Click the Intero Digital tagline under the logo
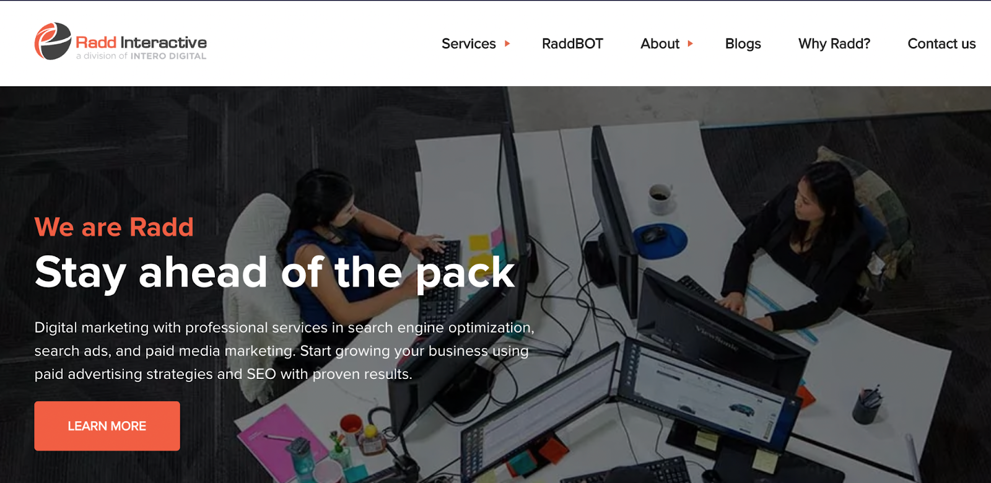The height and width of the screenshot is (483, 991). pyautogui.click(x=141, y=56)
